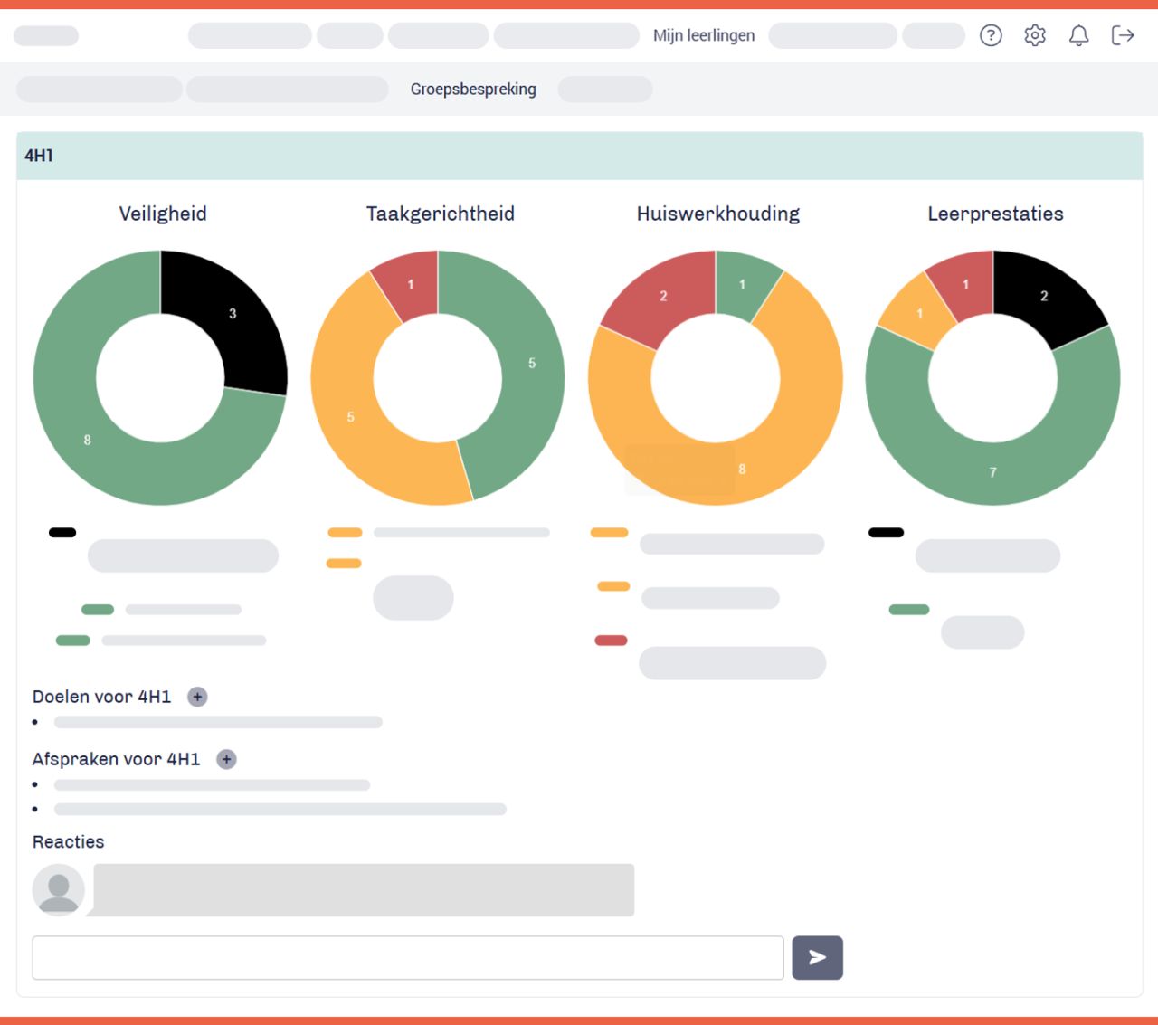Screen dimensions: 1158x1025
Task: Select the orange segment 1 in Leerprestaties chart
Action: point(919,314)
